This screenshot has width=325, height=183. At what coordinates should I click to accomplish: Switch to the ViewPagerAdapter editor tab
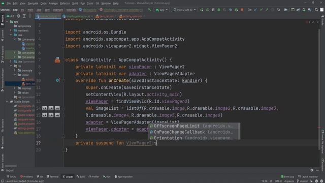click(78, 16)
